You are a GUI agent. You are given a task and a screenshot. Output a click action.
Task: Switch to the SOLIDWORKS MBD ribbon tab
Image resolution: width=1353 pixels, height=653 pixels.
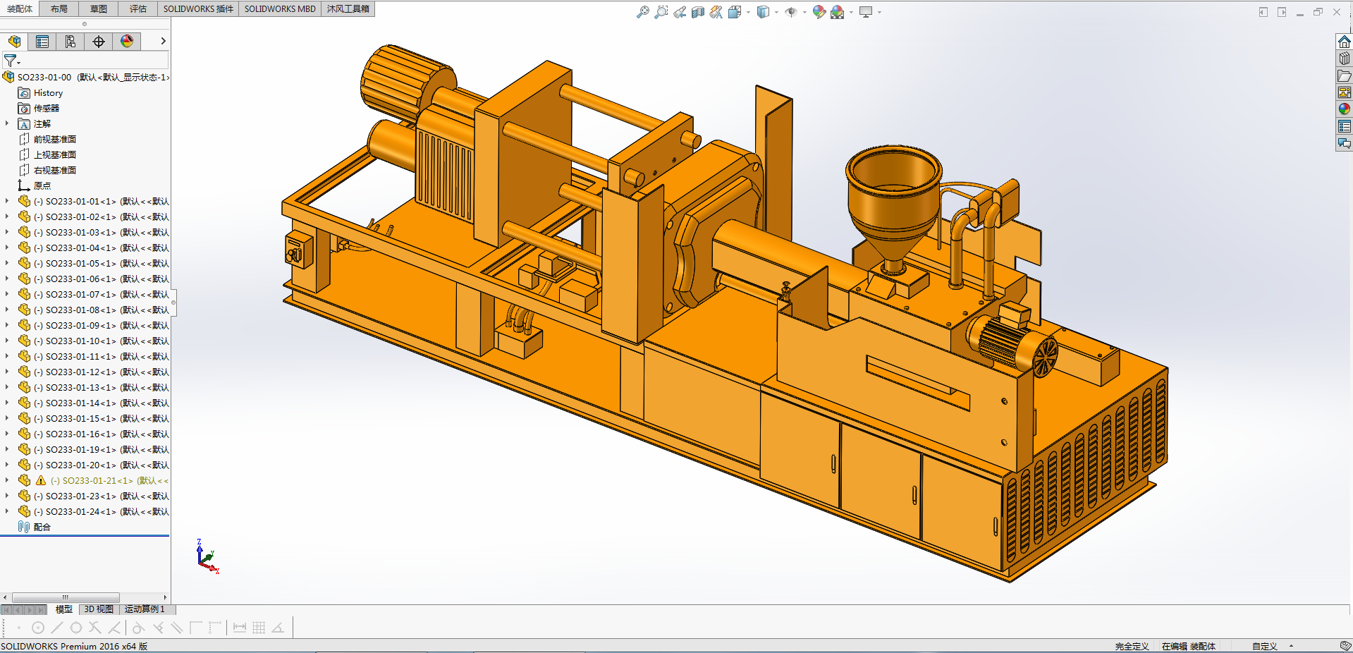pyautogui.click(x=279, y=8)
